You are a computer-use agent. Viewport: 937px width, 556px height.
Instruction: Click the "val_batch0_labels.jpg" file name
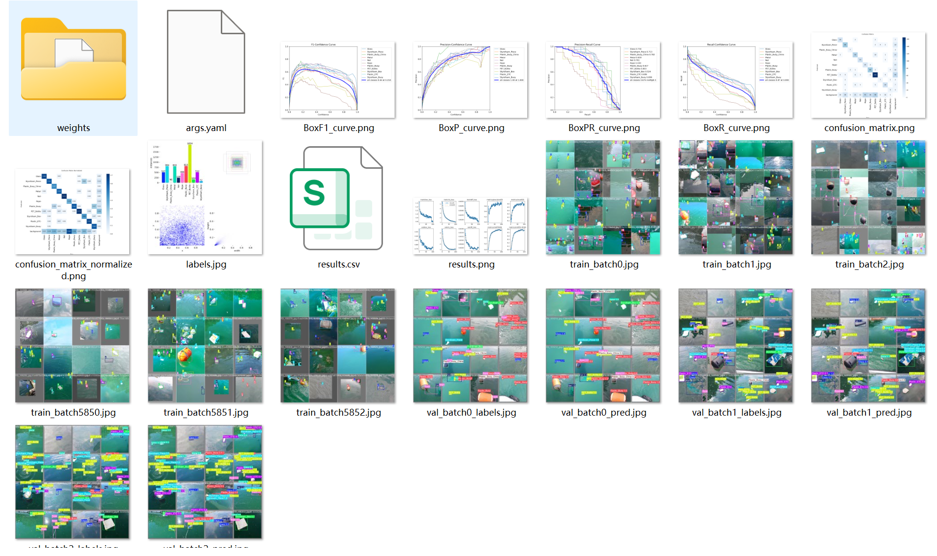(471, 413)
